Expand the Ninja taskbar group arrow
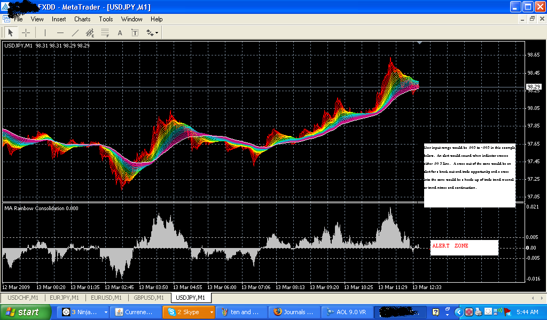Viewport: 547px width, 320px height. (106, 312)
